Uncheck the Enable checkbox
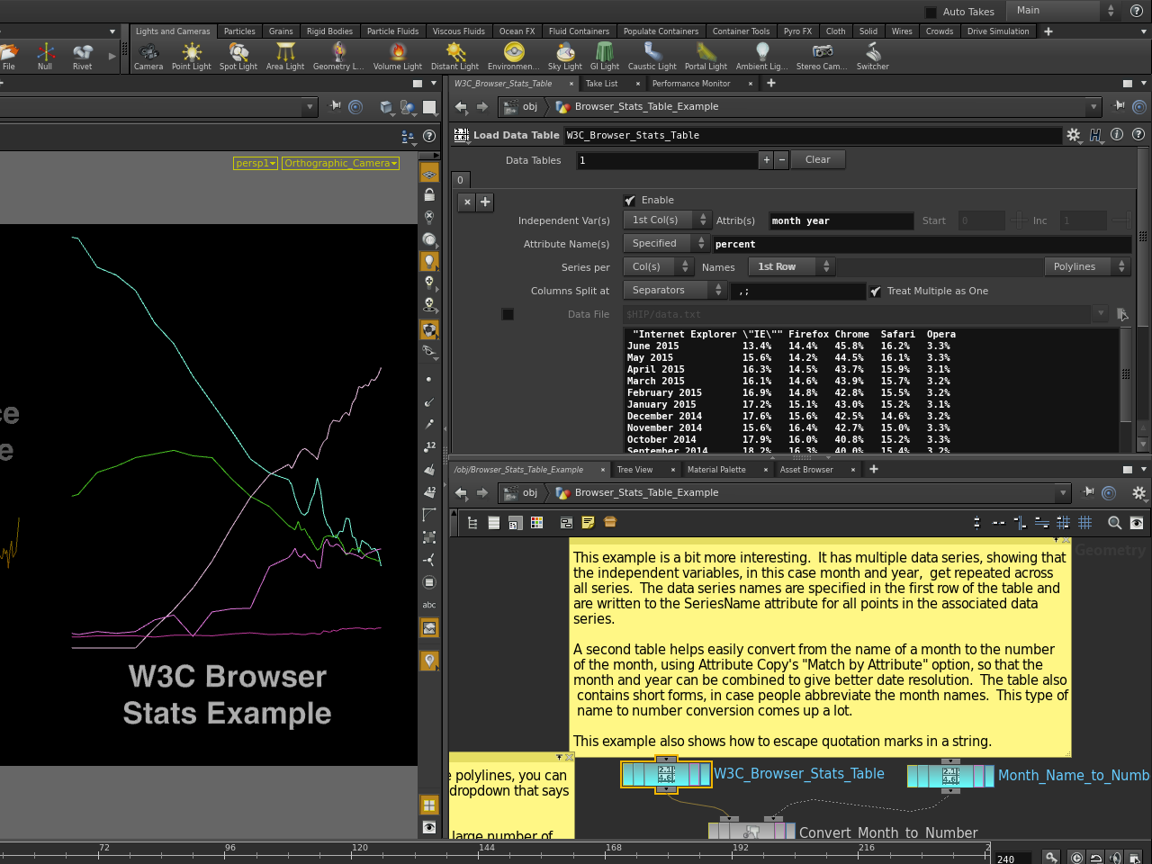The width and height of the screenshot is (1152, 864). coord(630,201)
